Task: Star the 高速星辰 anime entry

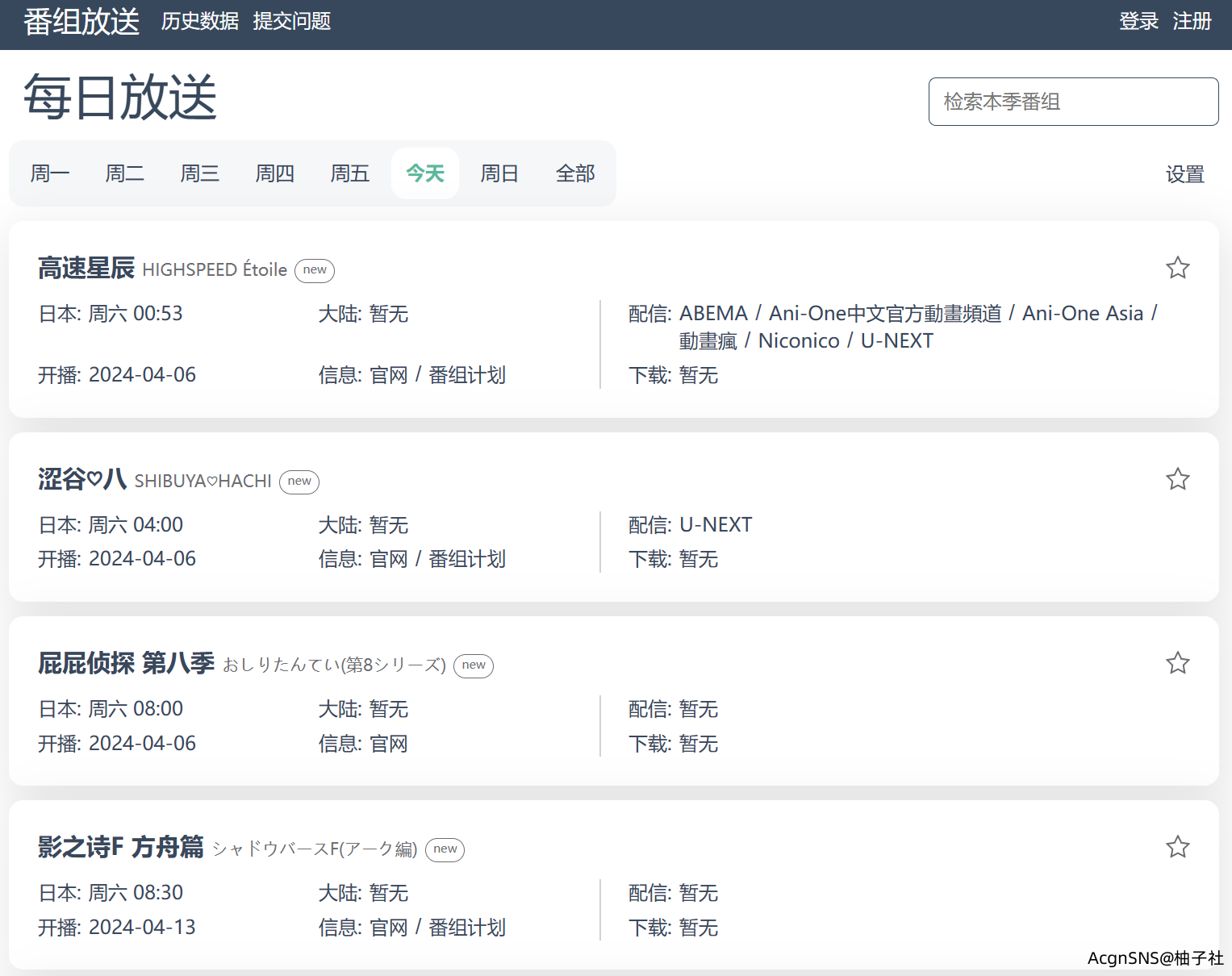Action: (1177, 268)
